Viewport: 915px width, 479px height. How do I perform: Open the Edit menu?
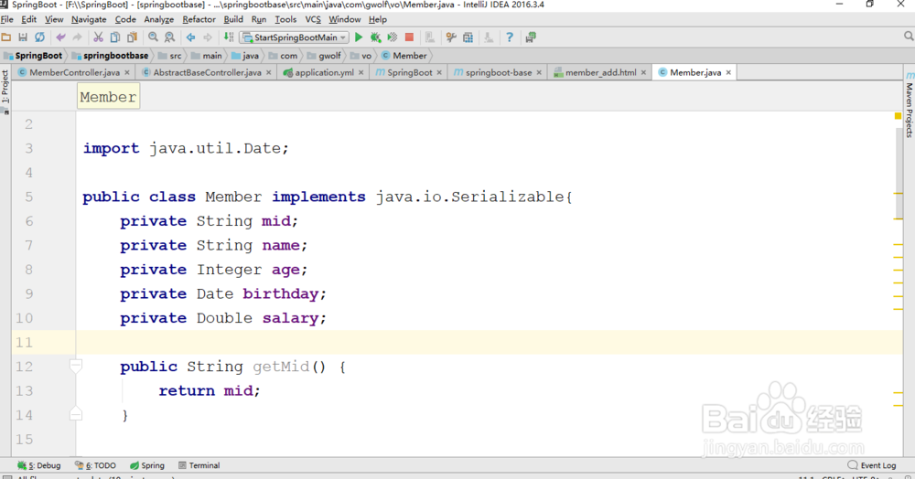tap(28, 19)
